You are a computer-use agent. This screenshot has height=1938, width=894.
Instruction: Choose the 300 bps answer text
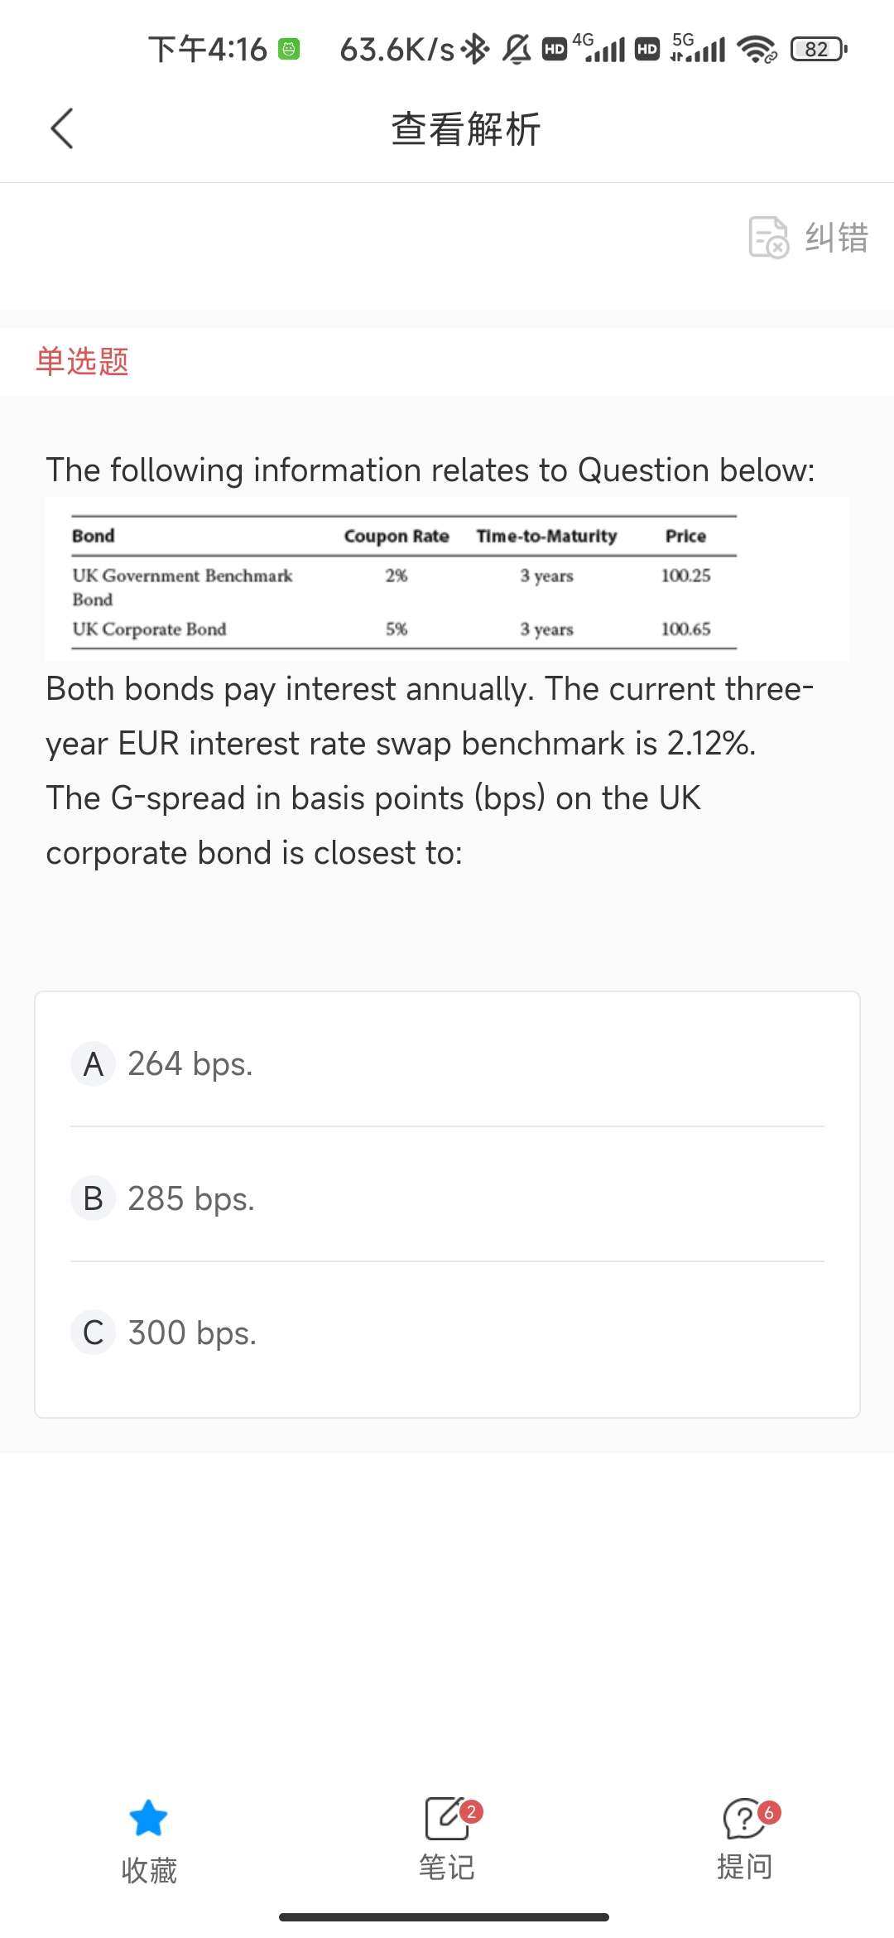point(192,1333)
